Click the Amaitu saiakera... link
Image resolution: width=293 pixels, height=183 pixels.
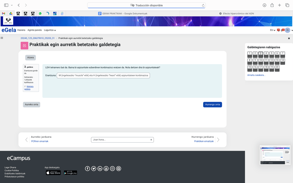pos(256,75)
